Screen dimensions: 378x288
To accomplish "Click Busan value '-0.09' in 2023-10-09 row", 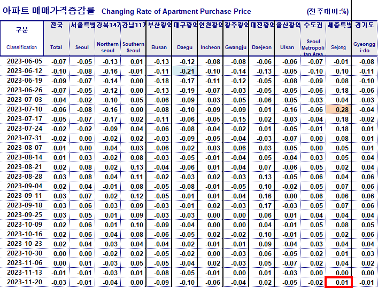I will pos(161,225).
